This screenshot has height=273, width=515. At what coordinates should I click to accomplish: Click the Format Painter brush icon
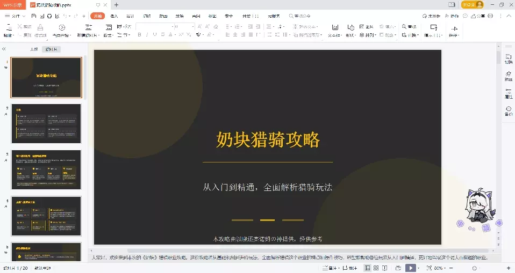coord(40,27)
